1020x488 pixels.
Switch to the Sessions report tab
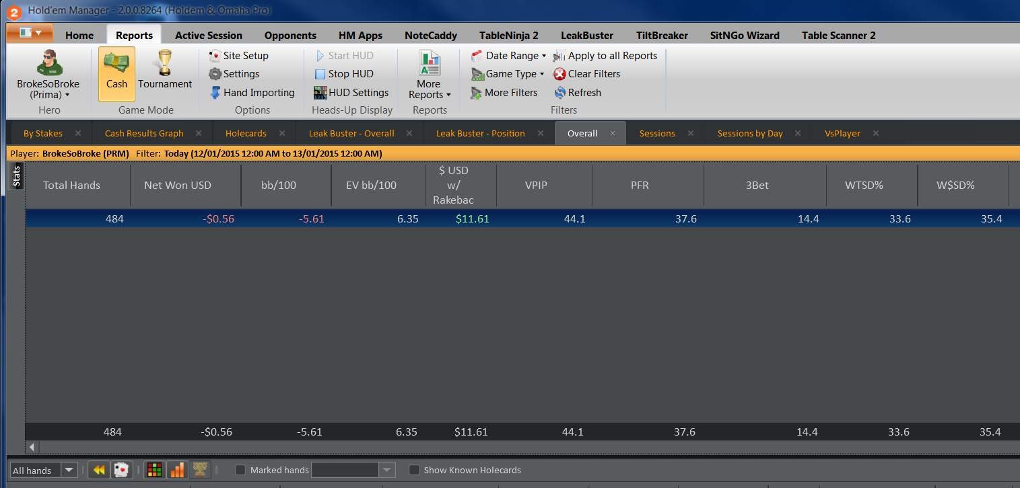657,133
